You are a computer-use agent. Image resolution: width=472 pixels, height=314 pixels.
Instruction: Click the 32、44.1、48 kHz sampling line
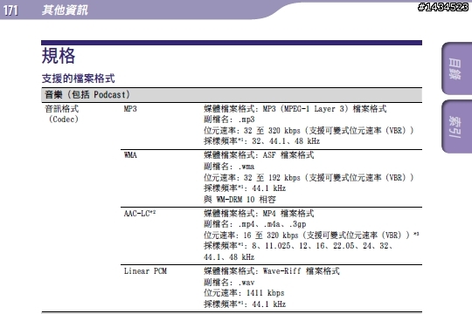261,141
